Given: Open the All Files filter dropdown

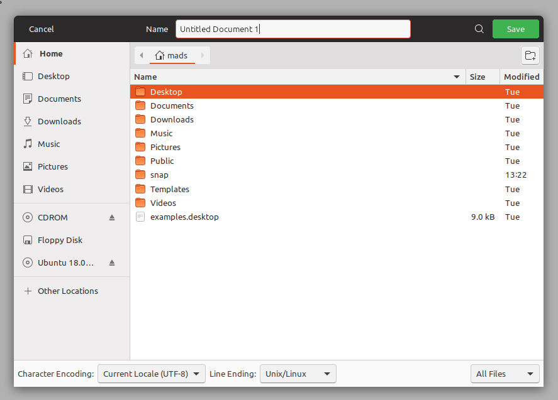Looking at the screenshot, I should point(505,374).
